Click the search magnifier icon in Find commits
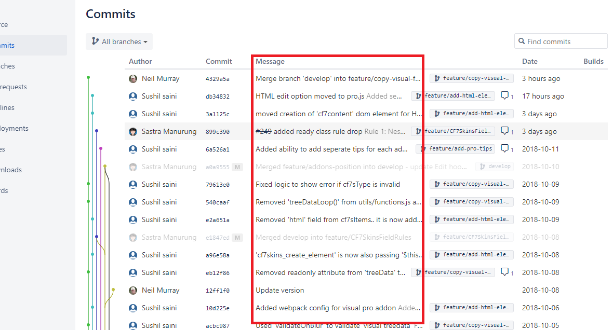 pos(521,42)
